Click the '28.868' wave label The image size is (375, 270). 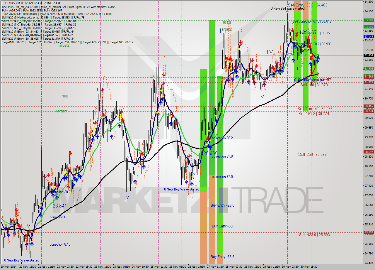pyautogui.click(x=210, y=153)
